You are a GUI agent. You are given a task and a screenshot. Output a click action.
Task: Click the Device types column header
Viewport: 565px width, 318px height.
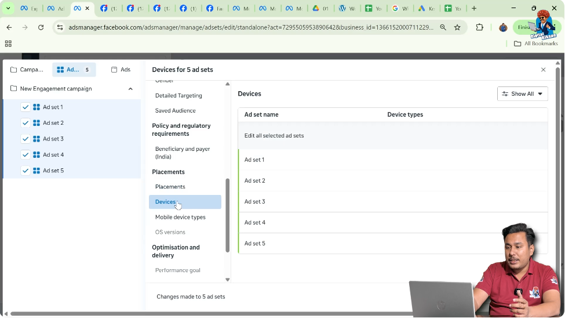point(405,115)
